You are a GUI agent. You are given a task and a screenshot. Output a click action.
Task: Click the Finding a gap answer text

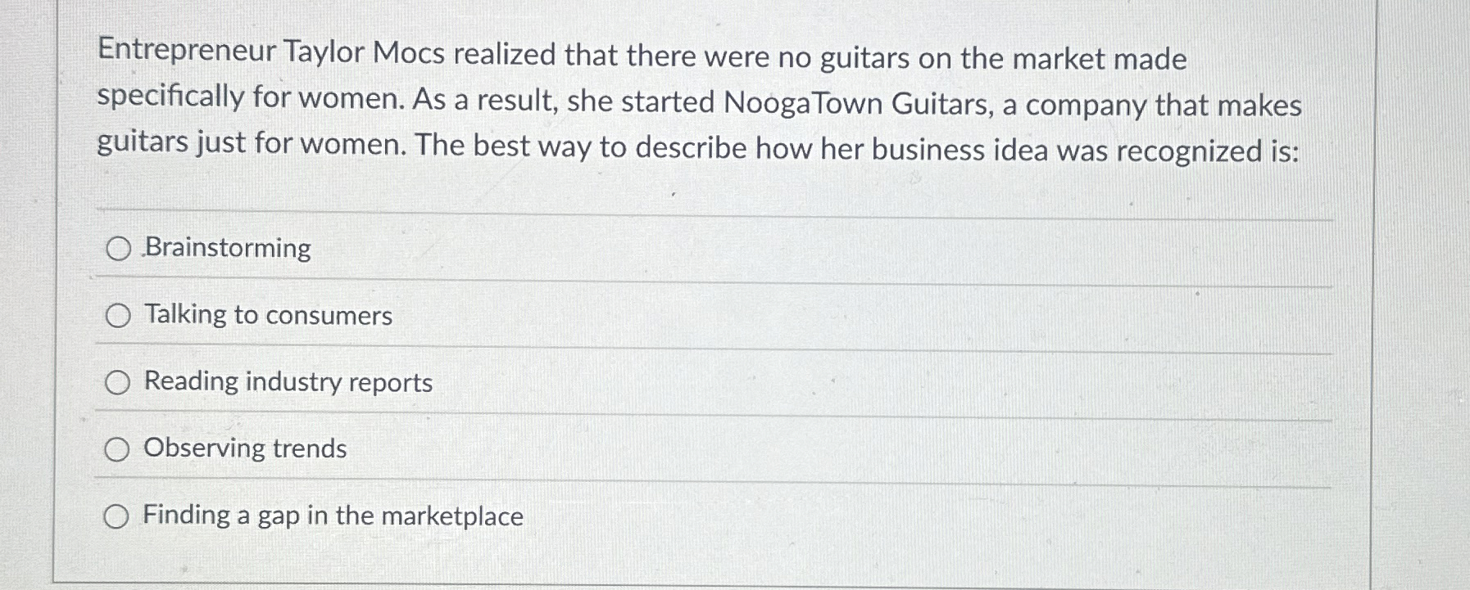click(333, 516)
